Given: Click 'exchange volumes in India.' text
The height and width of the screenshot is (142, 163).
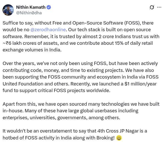Looking at the screenshot, I should [32, 50].
